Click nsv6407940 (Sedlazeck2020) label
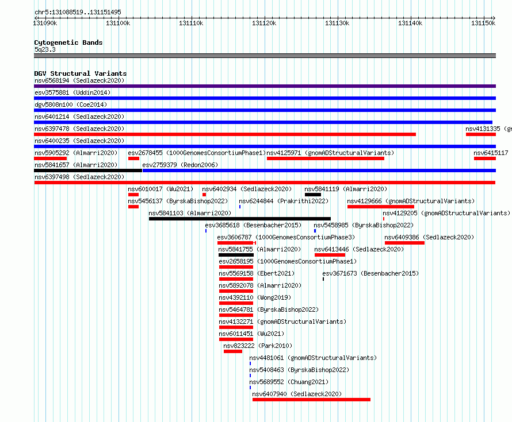This screenshot has height=422, width=512. point(297,394)
